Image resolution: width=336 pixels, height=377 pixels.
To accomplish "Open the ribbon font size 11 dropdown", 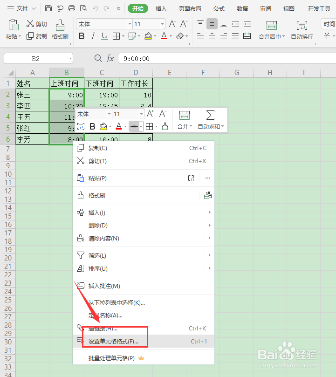I will [x=162, y=24].
